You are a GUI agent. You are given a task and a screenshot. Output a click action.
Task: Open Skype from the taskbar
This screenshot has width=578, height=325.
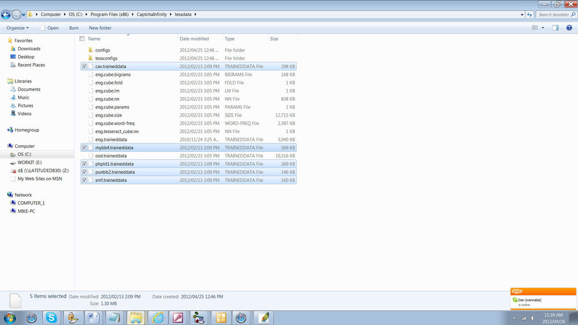coord(51,318)
